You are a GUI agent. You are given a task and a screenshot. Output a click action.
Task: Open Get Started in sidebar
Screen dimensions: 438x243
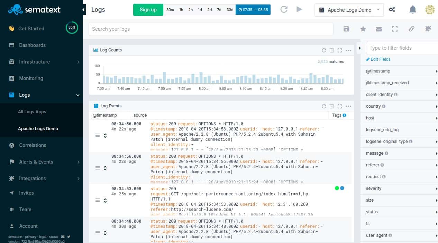(x=31, y=29)
